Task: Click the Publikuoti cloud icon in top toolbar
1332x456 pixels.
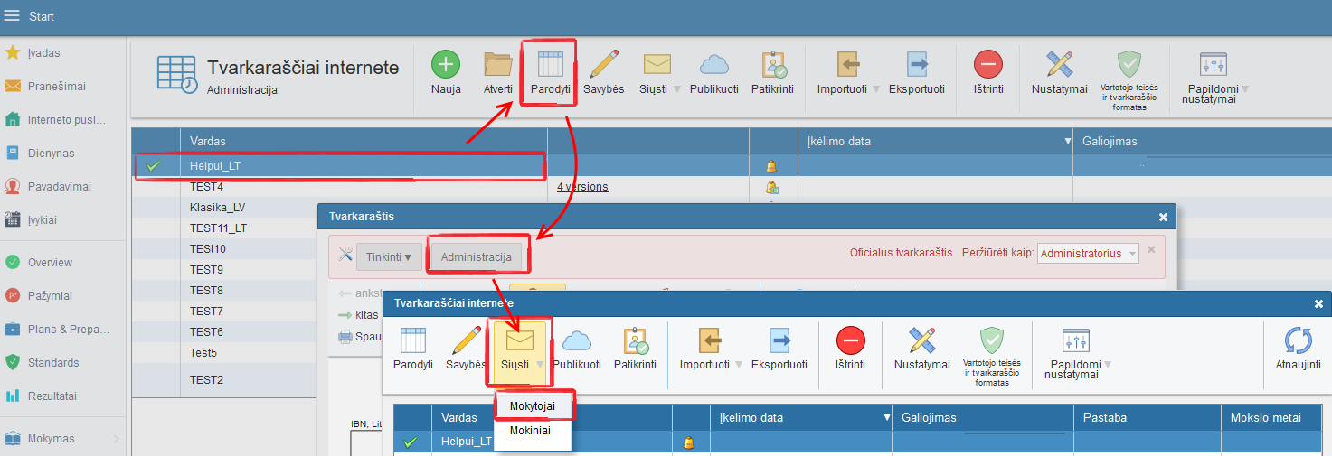Action: [713, 65]
